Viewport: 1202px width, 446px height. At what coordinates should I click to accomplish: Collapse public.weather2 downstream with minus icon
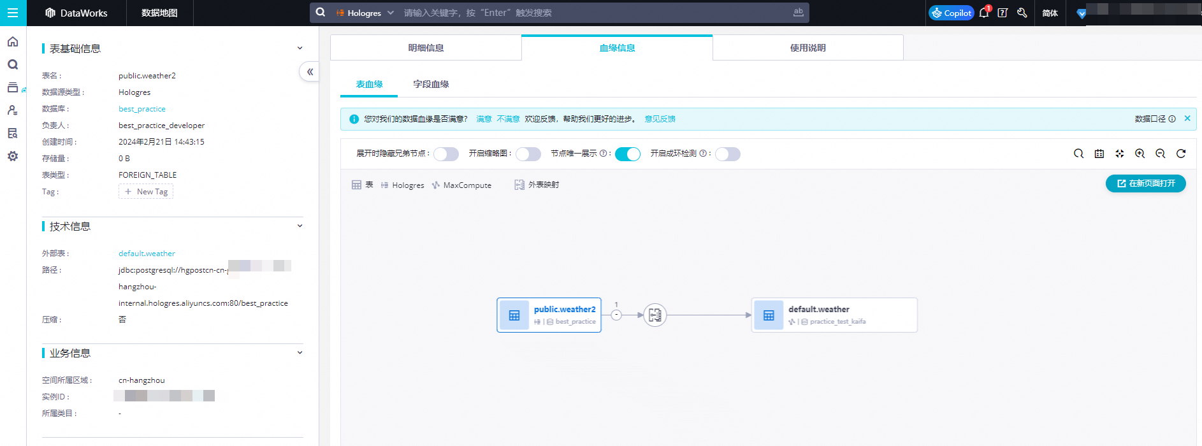pyautogui.click(x=616, y=315)
